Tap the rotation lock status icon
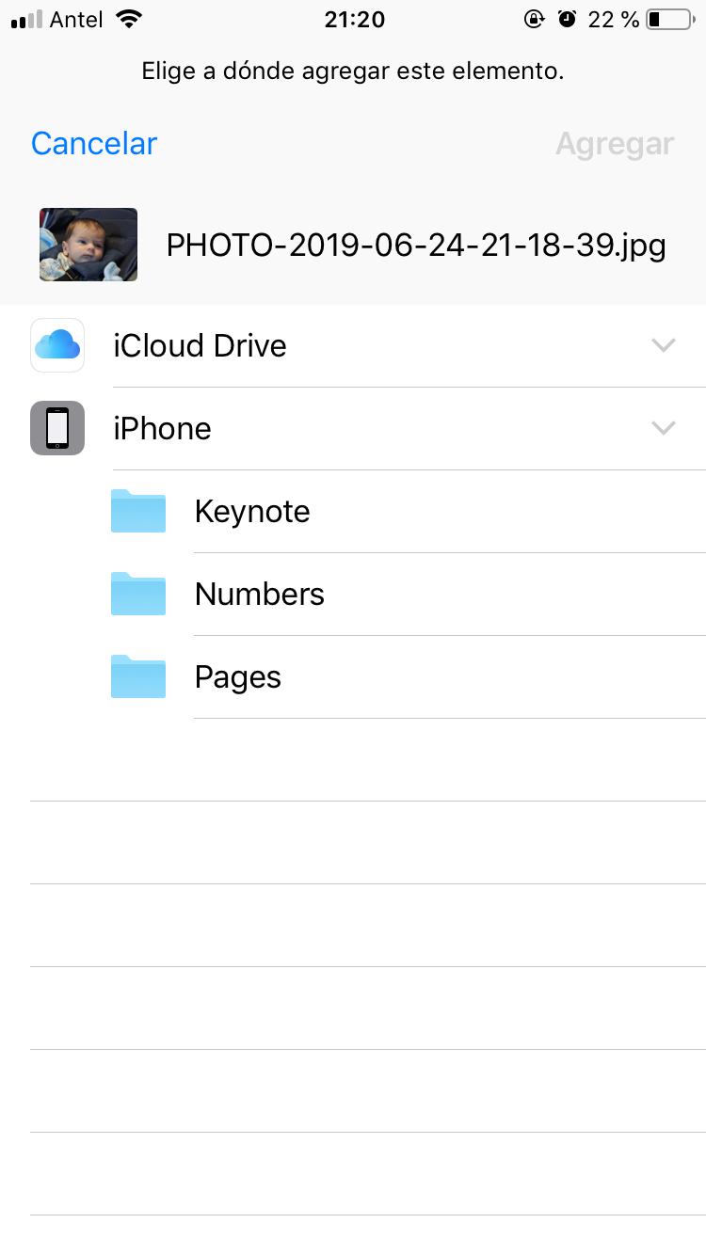Screen dimensions: 706x1255 tap(534, 19)
